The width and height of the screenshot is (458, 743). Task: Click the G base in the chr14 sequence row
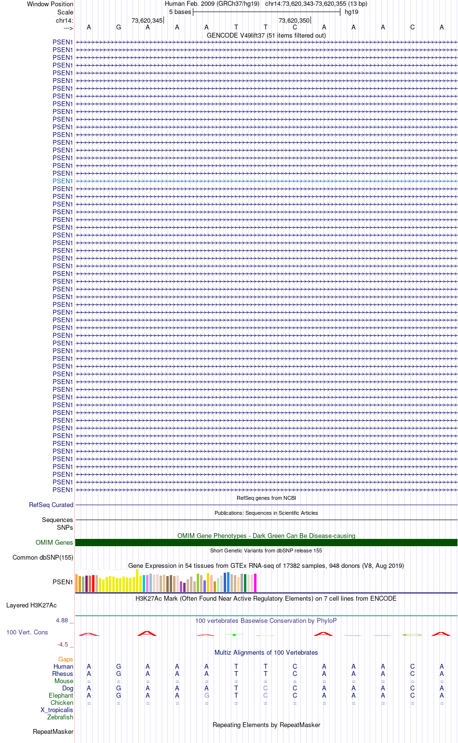(119, 28)
